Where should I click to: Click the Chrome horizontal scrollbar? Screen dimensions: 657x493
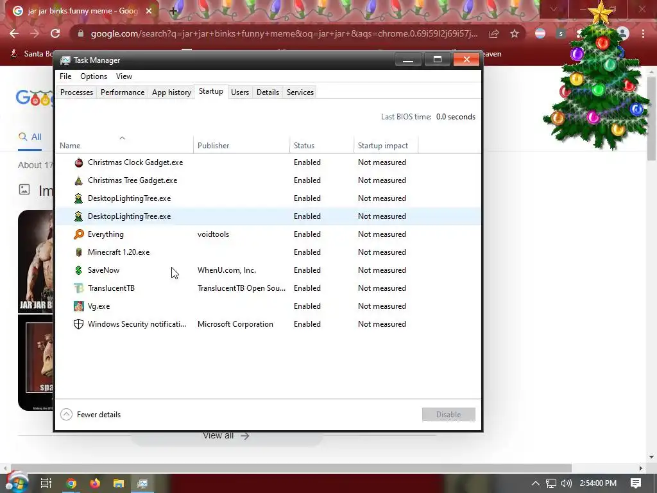pos(291,468)
